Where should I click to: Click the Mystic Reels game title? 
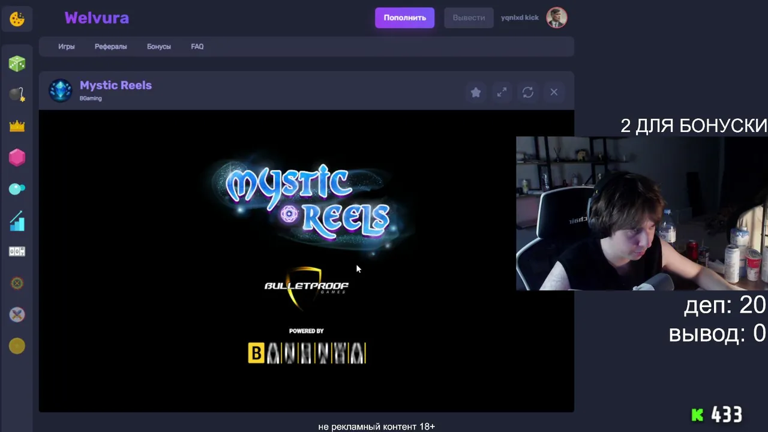point(116,85)
